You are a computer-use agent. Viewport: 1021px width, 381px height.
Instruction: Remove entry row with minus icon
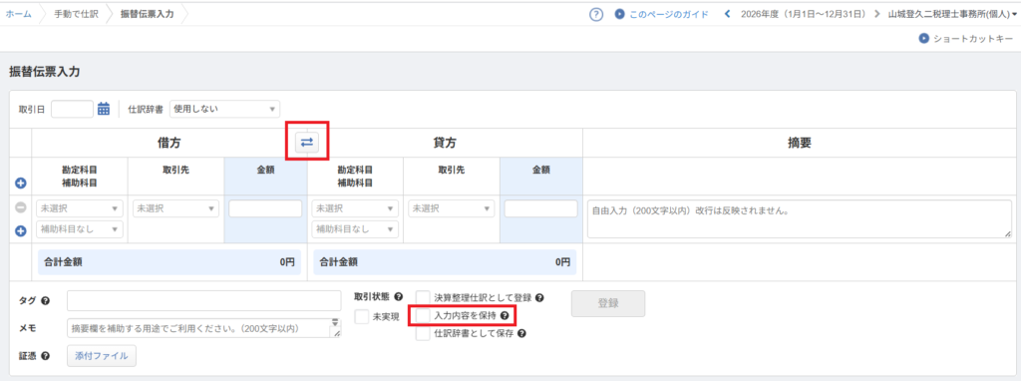click(x=20, y=208)
